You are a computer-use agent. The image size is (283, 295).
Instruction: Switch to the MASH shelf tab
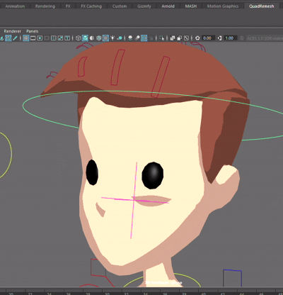click(x=191, y=6)
